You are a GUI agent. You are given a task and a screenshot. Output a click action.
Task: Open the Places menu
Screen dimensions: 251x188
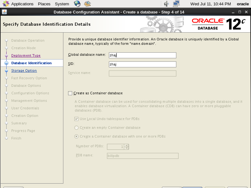44,4
